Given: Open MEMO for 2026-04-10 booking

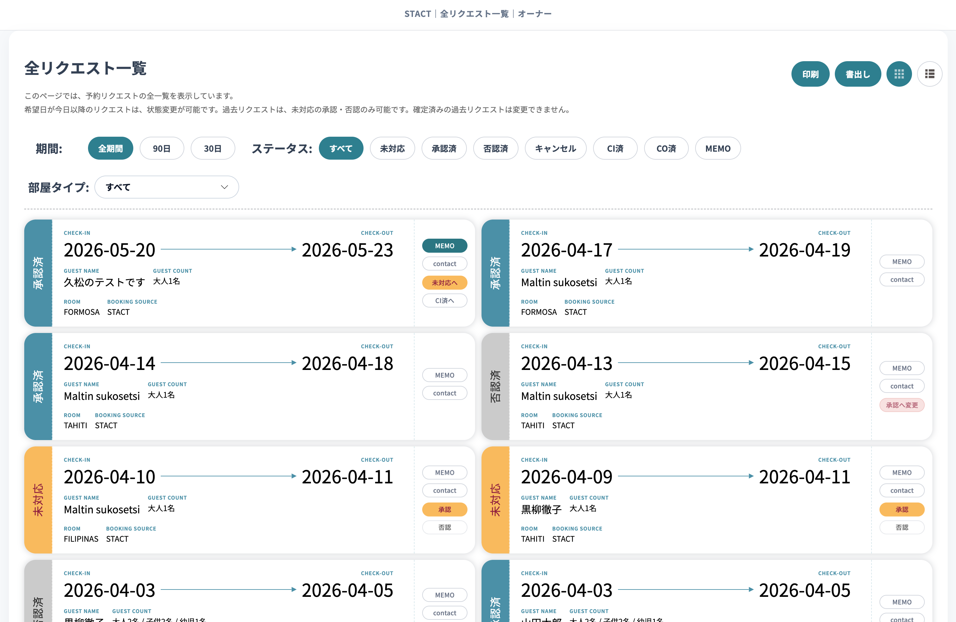Looking at the screenshot, I should click(445, 473).
